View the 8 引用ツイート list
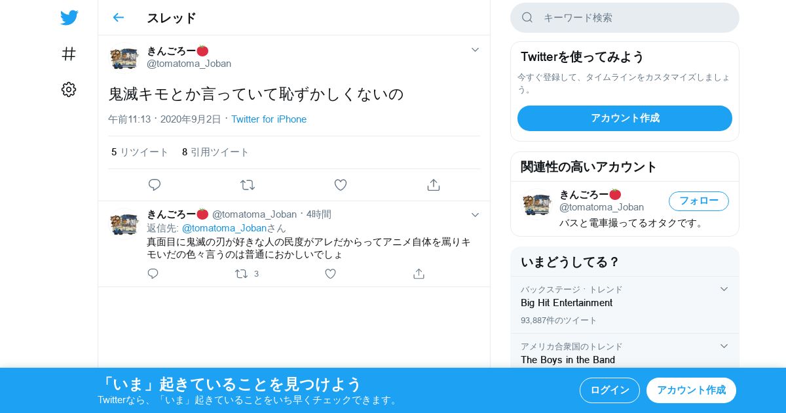786x413 pixels. tap(215, 152)
